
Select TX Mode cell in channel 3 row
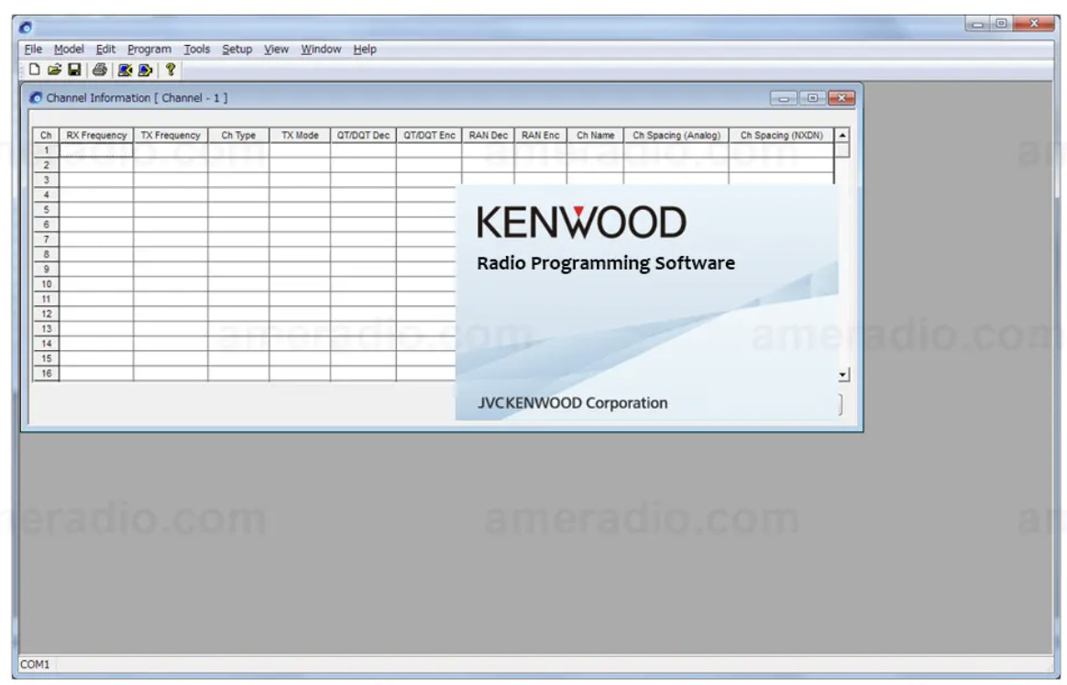click(x=300, y=180)
